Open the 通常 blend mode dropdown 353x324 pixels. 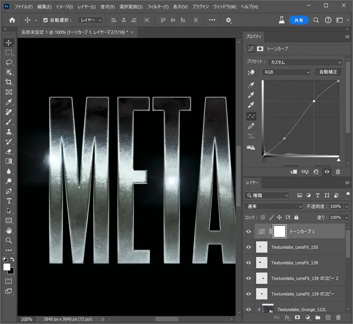pyautogui.click(x=274, y=206)
